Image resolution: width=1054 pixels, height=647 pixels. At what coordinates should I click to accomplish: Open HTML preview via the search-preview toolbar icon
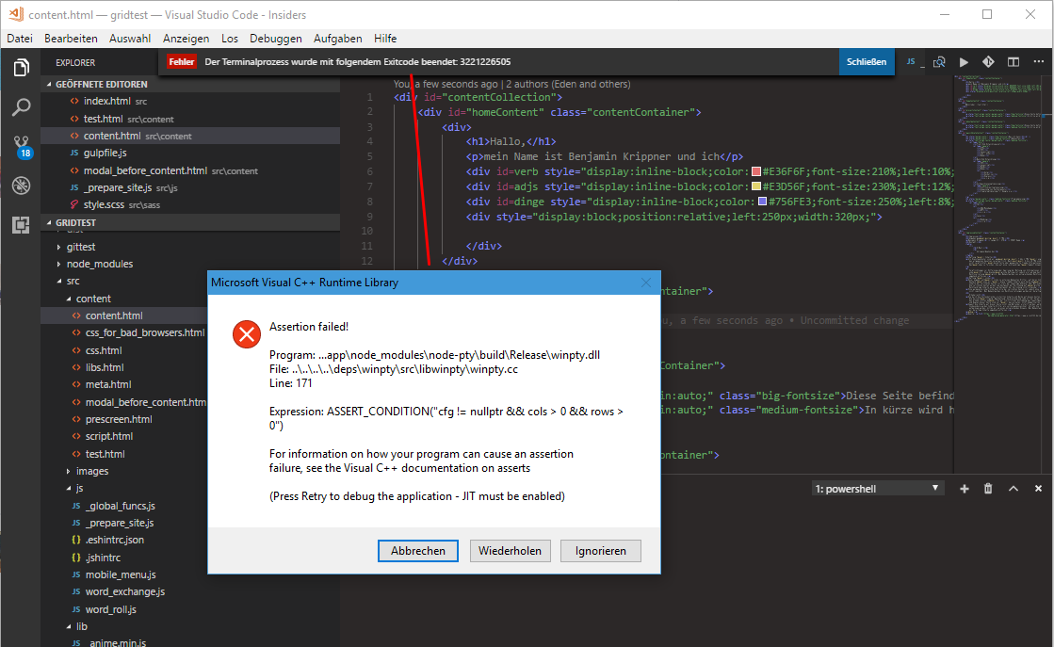(939, 61)
